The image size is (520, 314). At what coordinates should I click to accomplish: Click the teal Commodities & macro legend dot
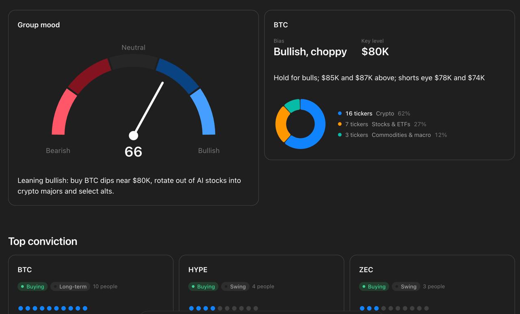tap(340, 135)
